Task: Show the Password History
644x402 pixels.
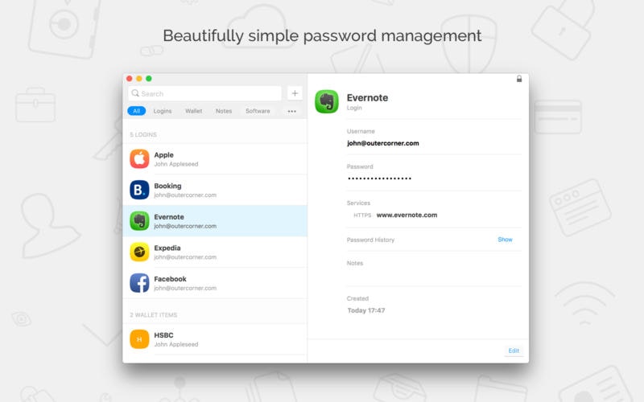Action: pyautogui.click(x=506, y=240)
